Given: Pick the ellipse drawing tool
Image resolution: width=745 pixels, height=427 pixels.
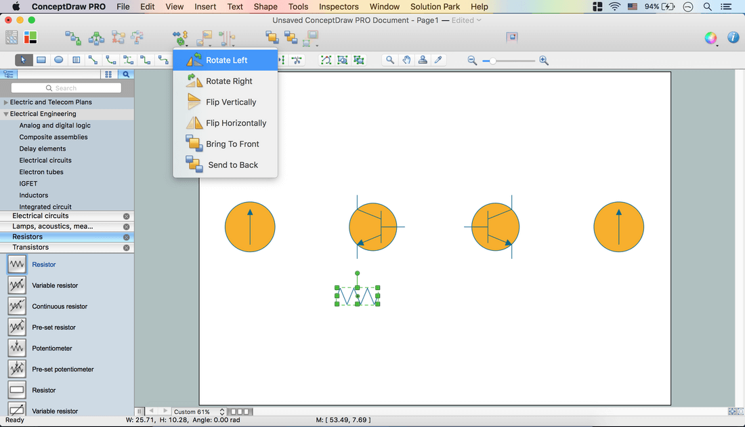Looking at the screenshot, I should click(59, 60).
